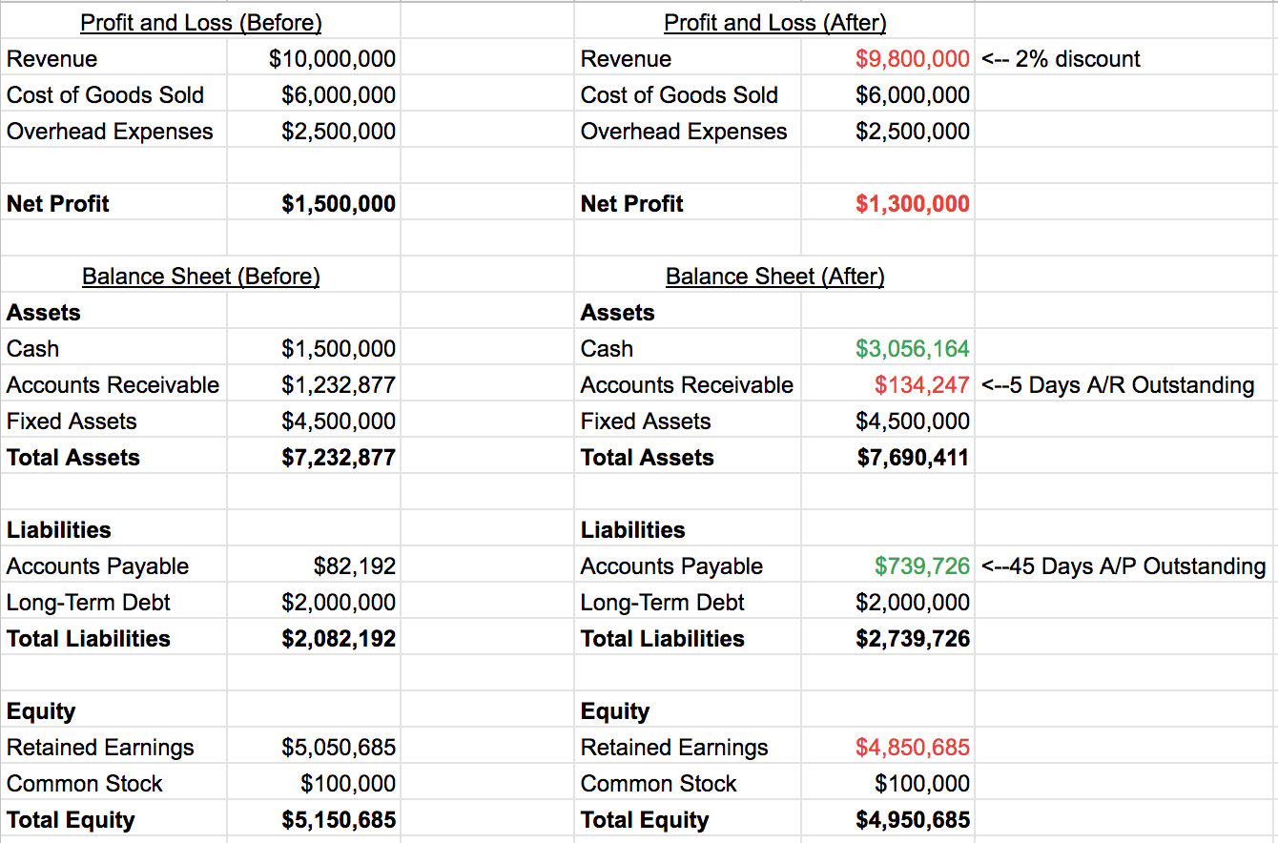
Task: Click the After 'Cash' label cell
Action: tap(608, 349)
